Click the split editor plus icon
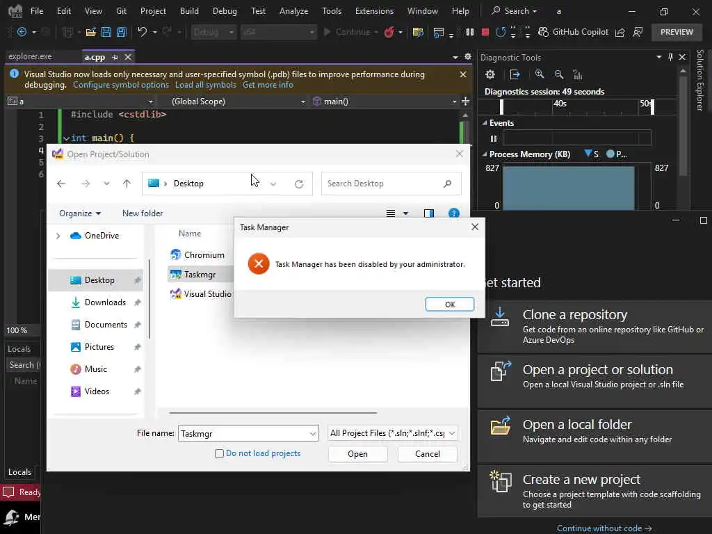Image resolution: width=712 pixels, height=534 pixels. coord(465,102)
